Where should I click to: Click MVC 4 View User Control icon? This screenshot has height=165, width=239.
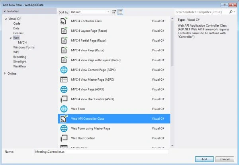tap(64, 99)
